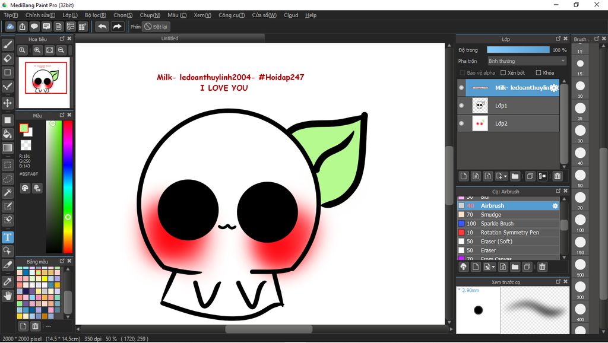
Task: Open the Bộ lọc menu
Action: (96, 15)
